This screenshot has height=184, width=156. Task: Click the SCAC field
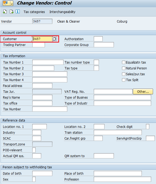[37, 138]
